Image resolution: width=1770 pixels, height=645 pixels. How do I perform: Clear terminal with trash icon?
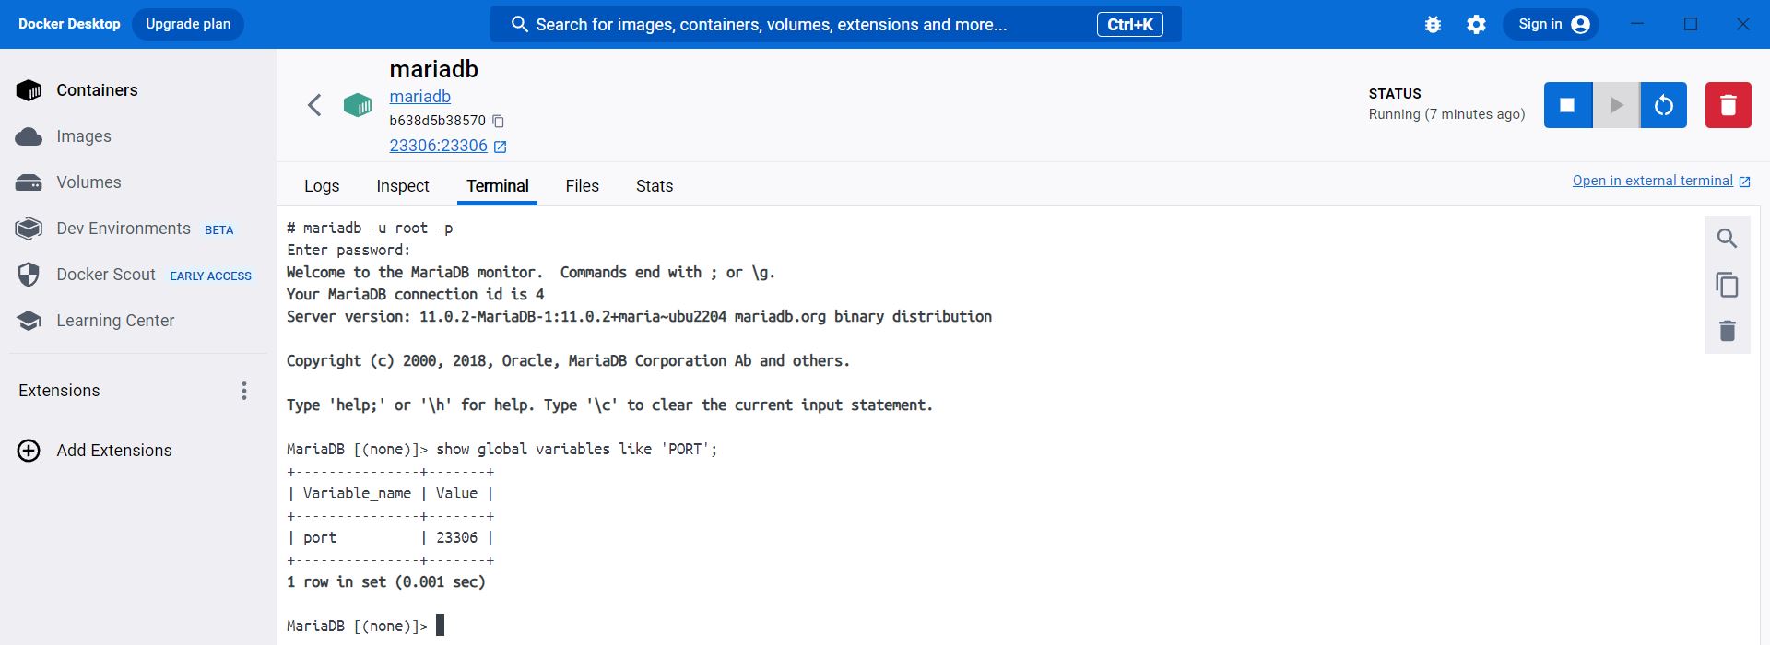(x=1727, y=331)
